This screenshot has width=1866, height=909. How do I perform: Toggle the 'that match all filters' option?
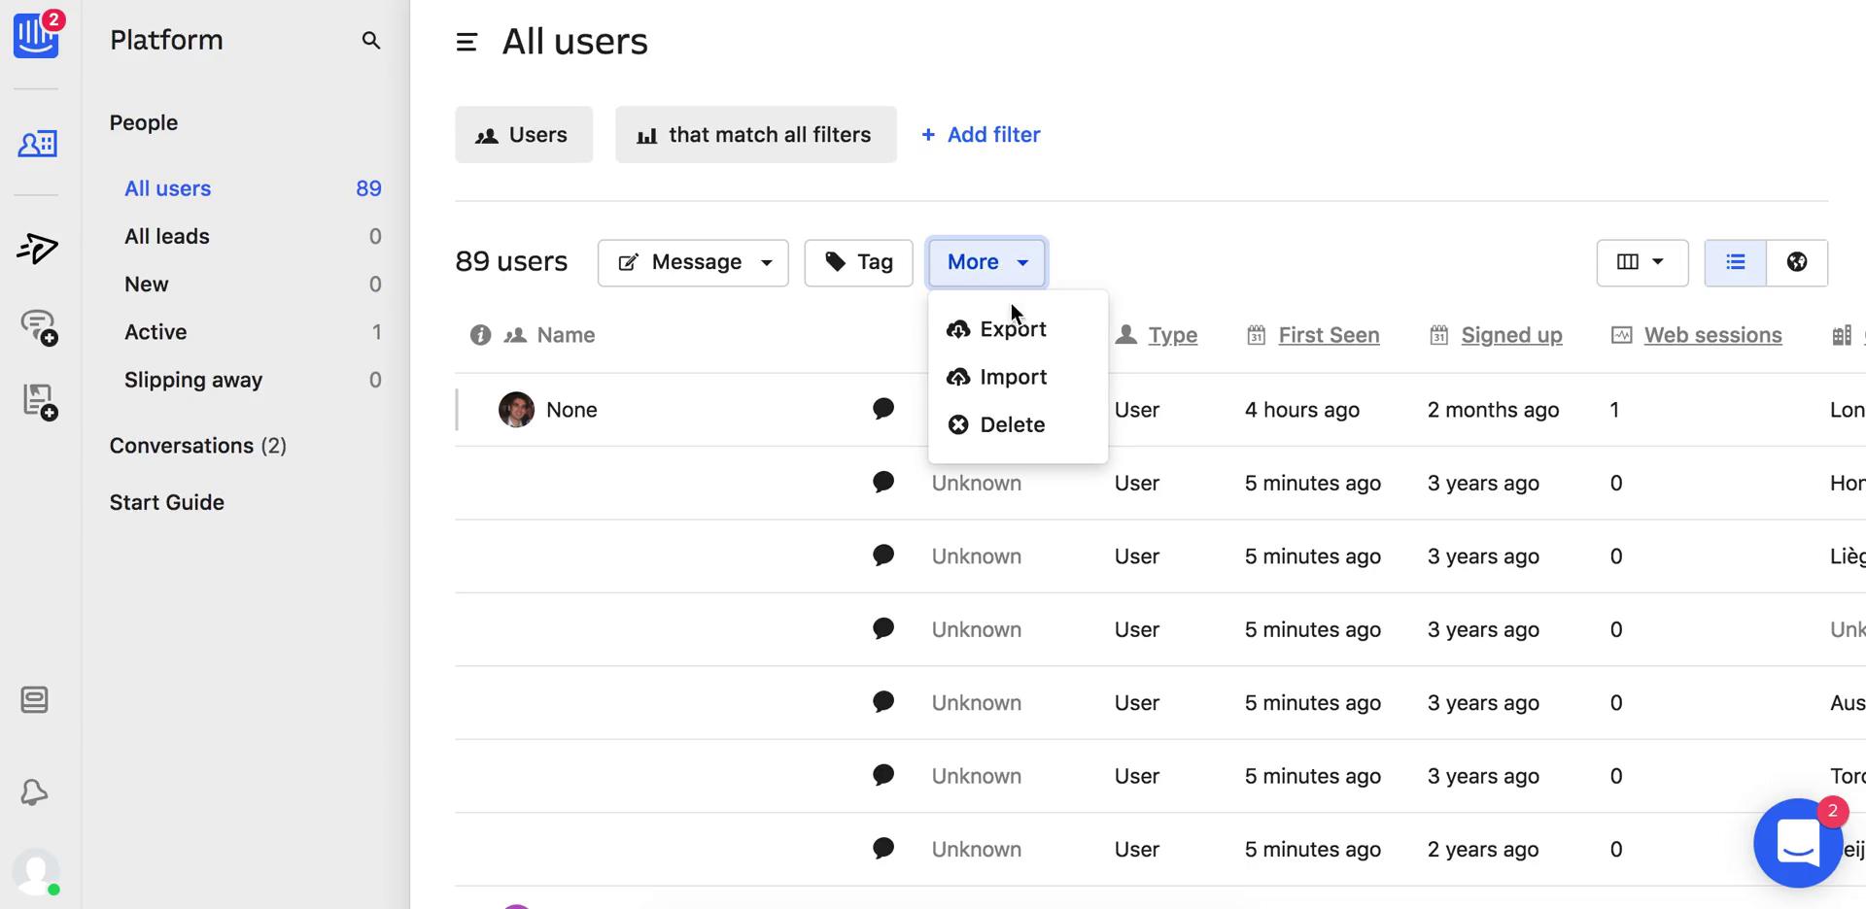pos(755,135)
